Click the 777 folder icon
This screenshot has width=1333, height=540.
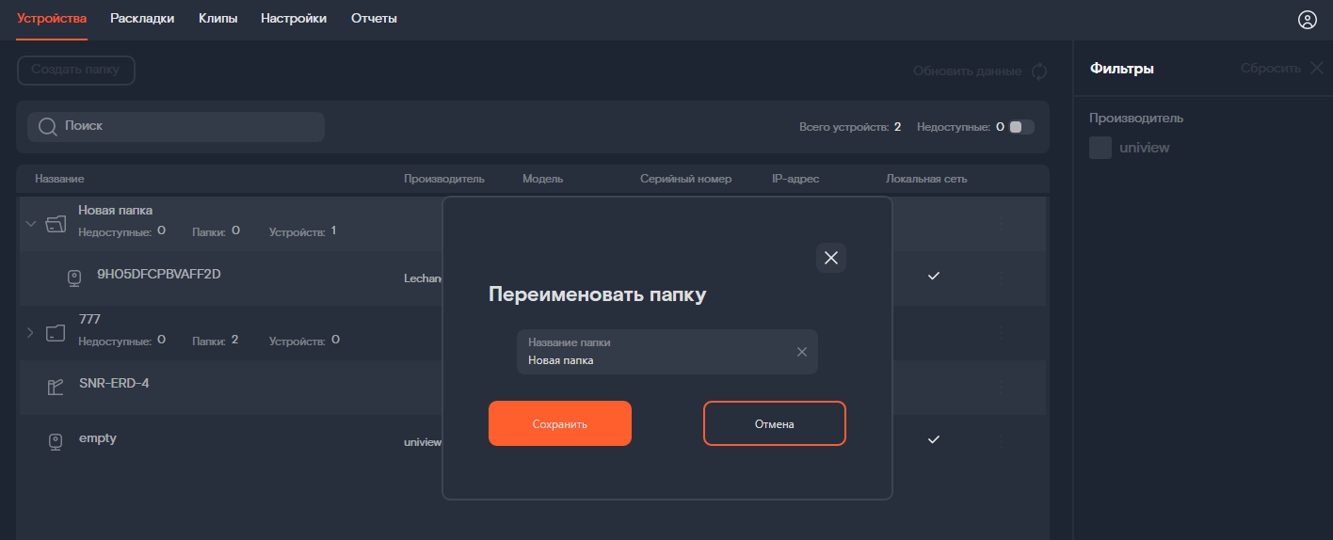click(56, 332)
